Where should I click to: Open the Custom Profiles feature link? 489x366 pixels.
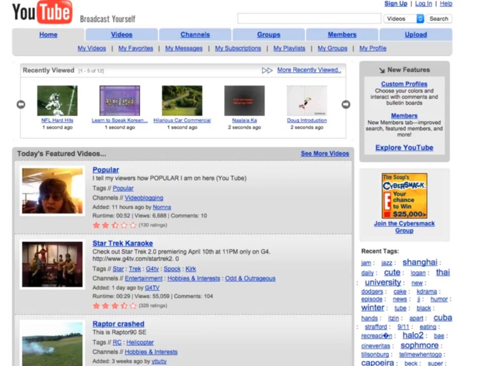point(404,84)
